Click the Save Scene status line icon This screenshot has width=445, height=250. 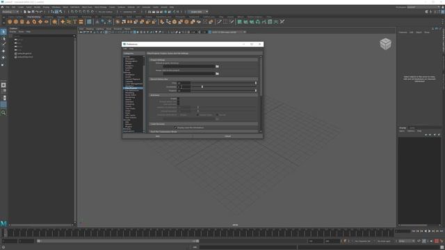coord(33,12)
